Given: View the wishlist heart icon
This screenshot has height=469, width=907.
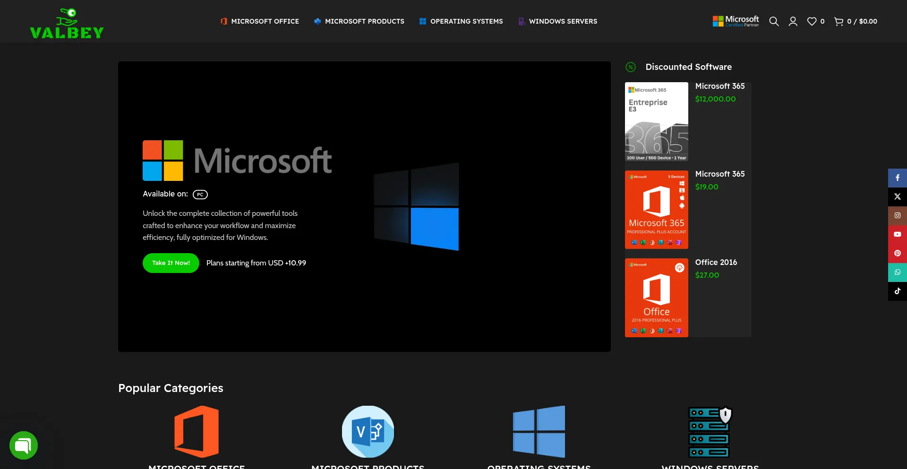Looking at the screenshot, I should tap(812, 21).
